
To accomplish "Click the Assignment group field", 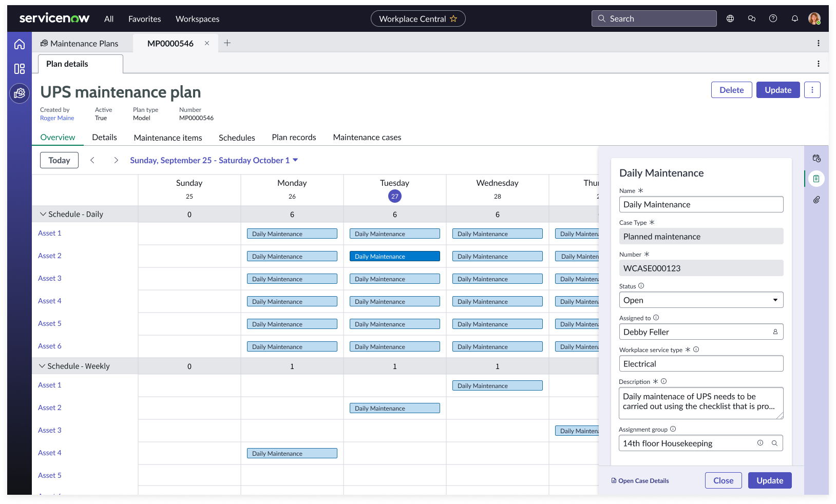I will coord(701,443).
